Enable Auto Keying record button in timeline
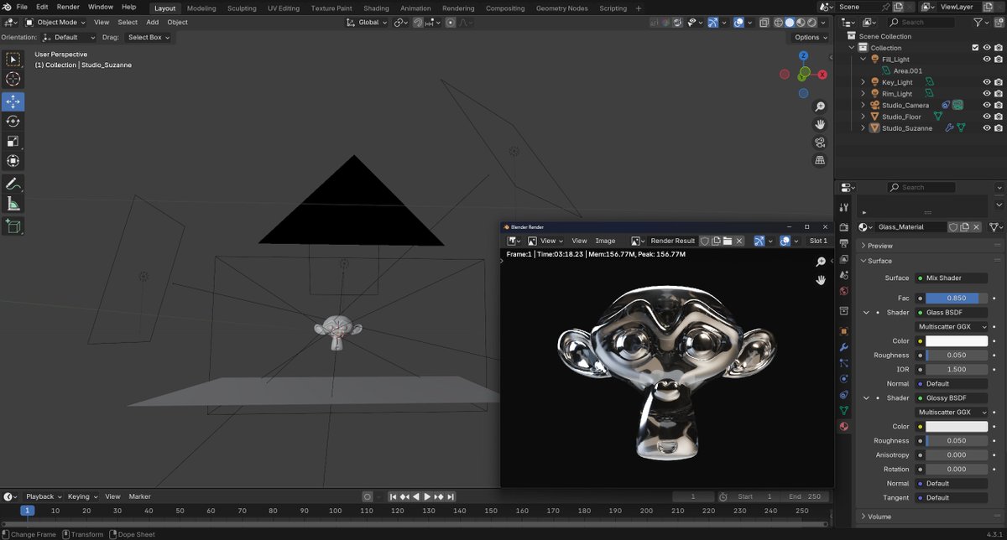This screenshot has width=1007, height=540. pos(367,496)
